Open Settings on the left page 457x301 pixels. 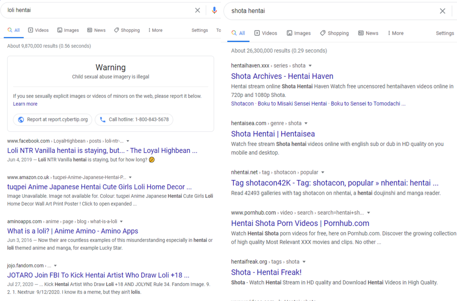coord(199,30)
